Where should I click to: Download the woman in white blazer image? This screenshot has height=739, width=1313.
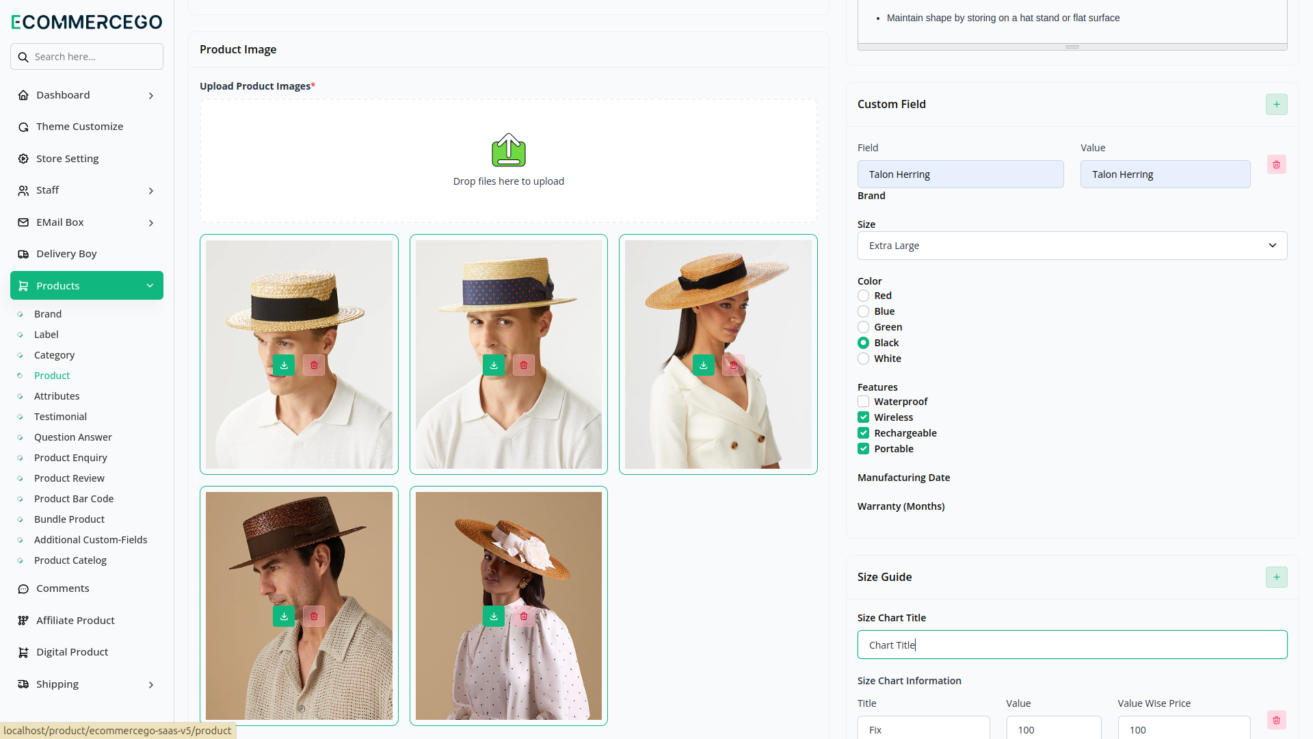pyautogui.click(x=704, y=365)
